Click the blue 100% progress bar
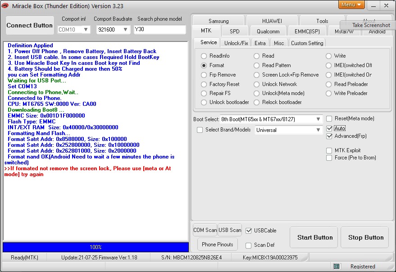The image size is (396, 272). (96, 247)
